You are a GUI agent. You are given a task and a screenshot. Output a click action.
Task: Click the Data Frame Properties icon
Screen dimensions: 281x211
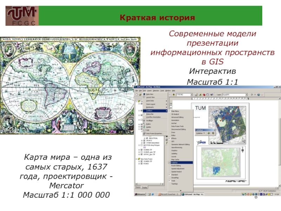(144, 134)
